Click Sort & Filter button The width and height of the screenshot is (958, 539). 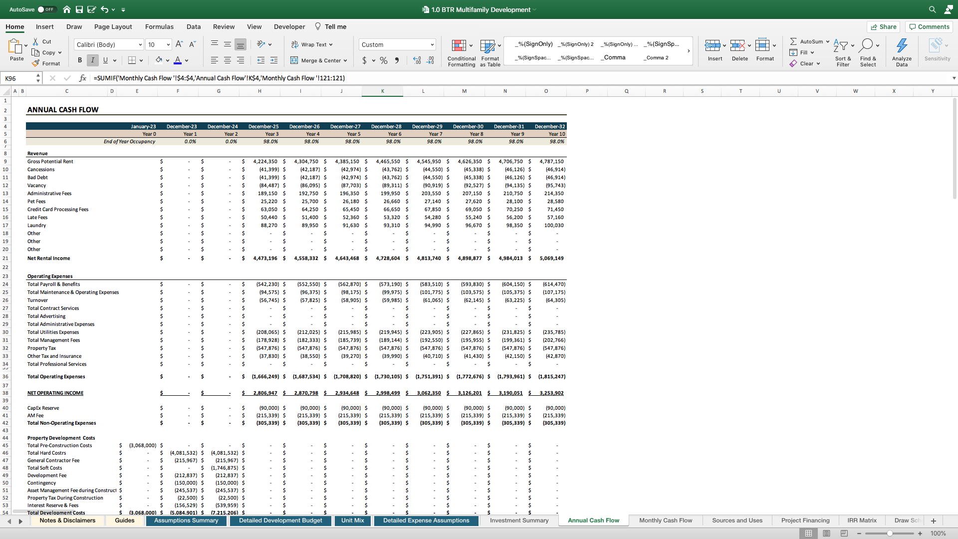[x=843, y=53]
